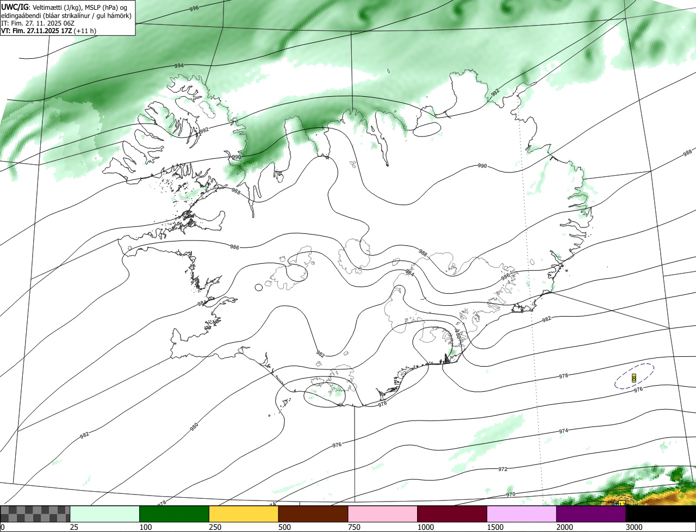Click the legend value '2000'

click(x=565, y=527)
